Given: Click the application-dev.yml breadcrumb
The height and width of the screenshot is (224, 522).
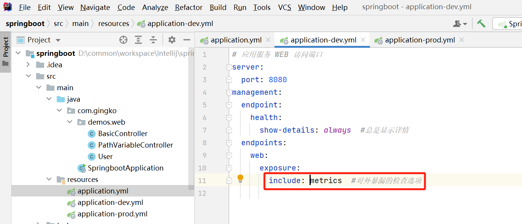Looking at the screenshot, I should point(175,24).
